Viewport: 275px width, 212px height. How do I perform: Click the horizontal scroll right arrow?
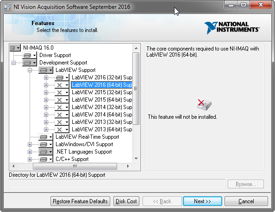(x=128, y=166)
